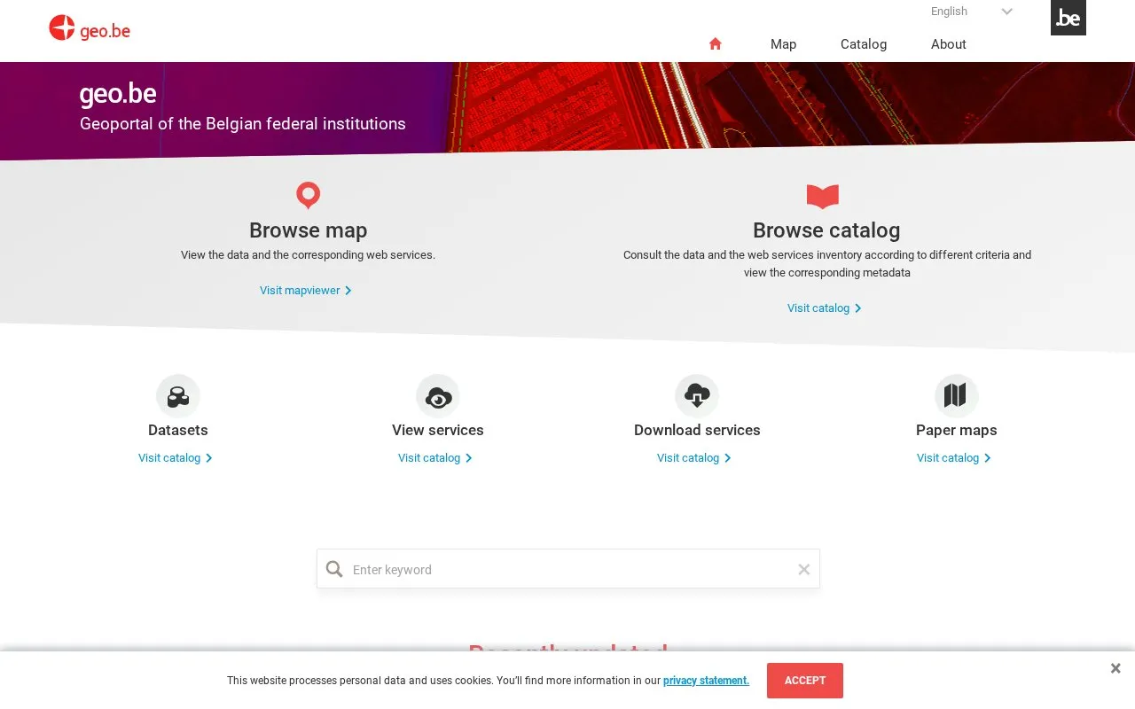The image size is (1135, 709).
Task: Go to the Home icon in navigation
Action: pyautogui.click(x=716, y=44)
